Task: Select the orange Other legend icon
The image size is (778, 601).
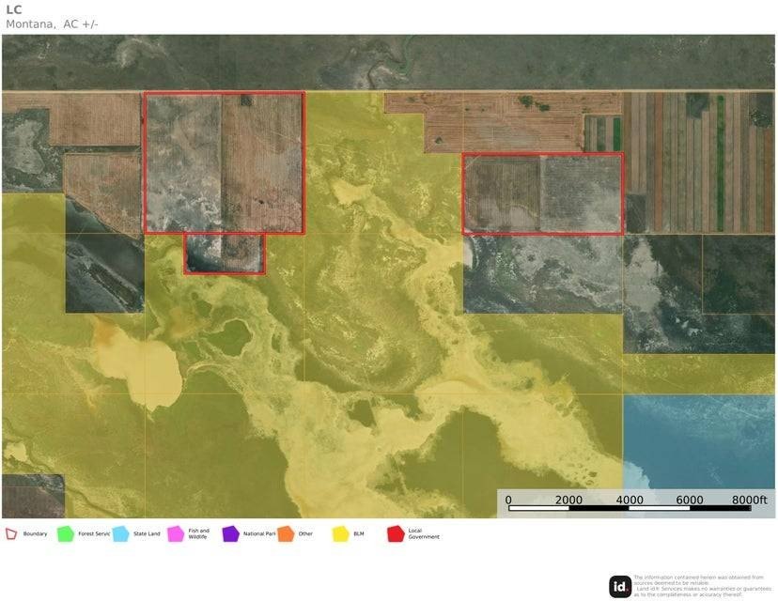Action: coord(286,533)
